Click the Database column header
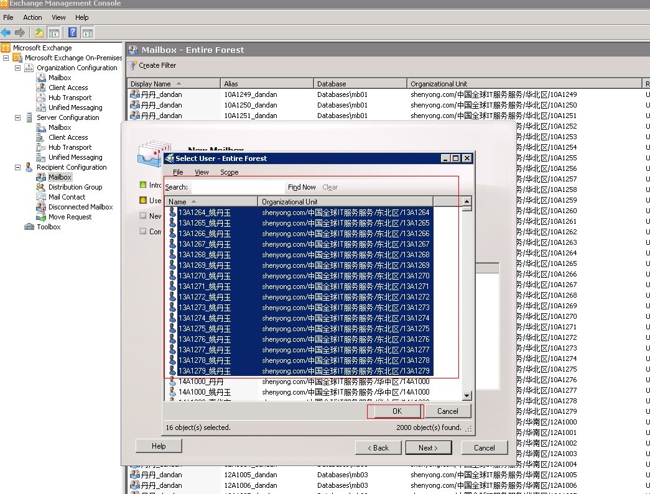Image resolution: width=650 pixels, height=494 pixels. [x=360, y=84]
